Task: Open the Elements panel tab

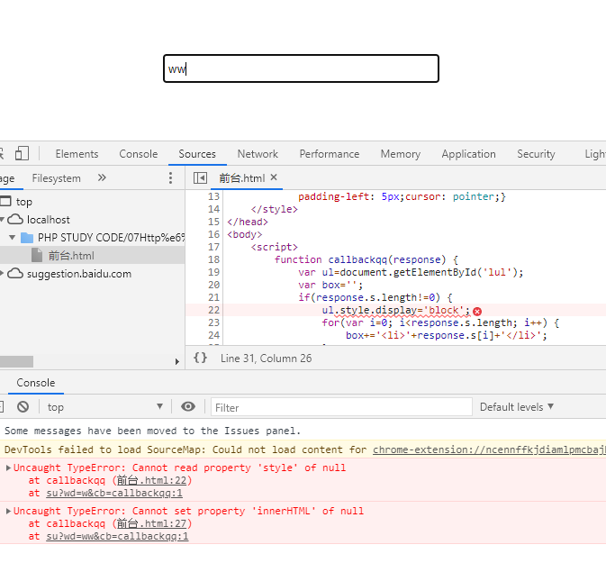Action: (x=77, y=154)
